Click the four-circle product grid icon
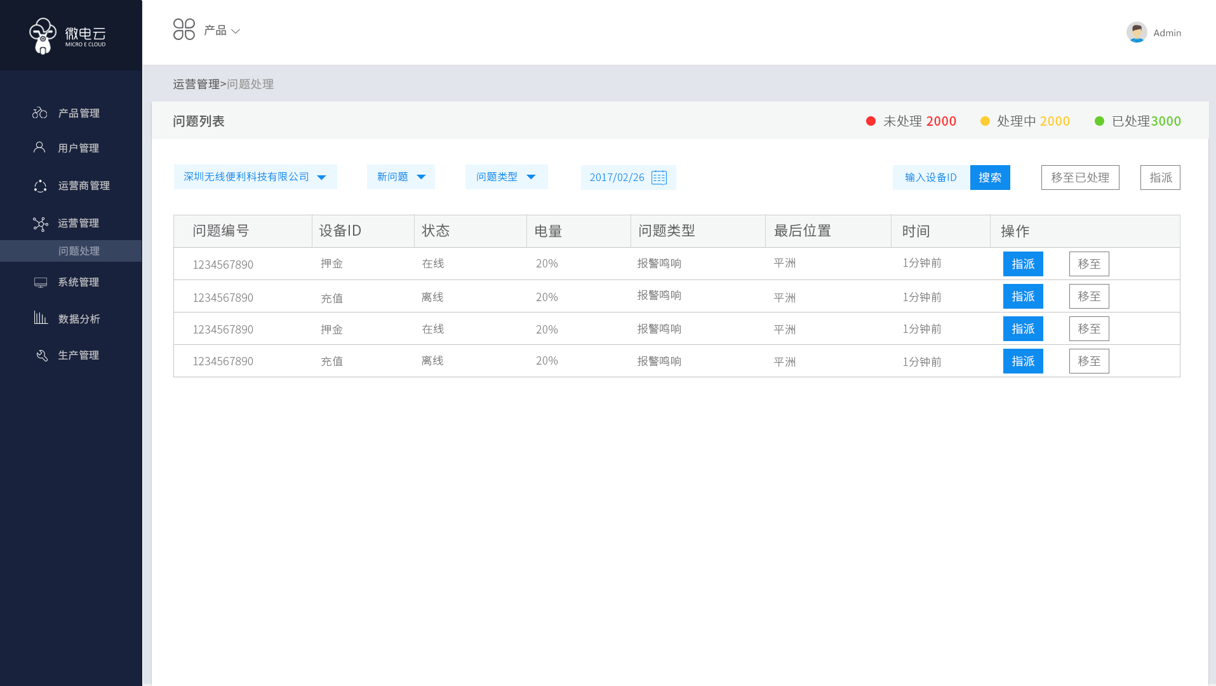1216x686 pixels. 184,29
